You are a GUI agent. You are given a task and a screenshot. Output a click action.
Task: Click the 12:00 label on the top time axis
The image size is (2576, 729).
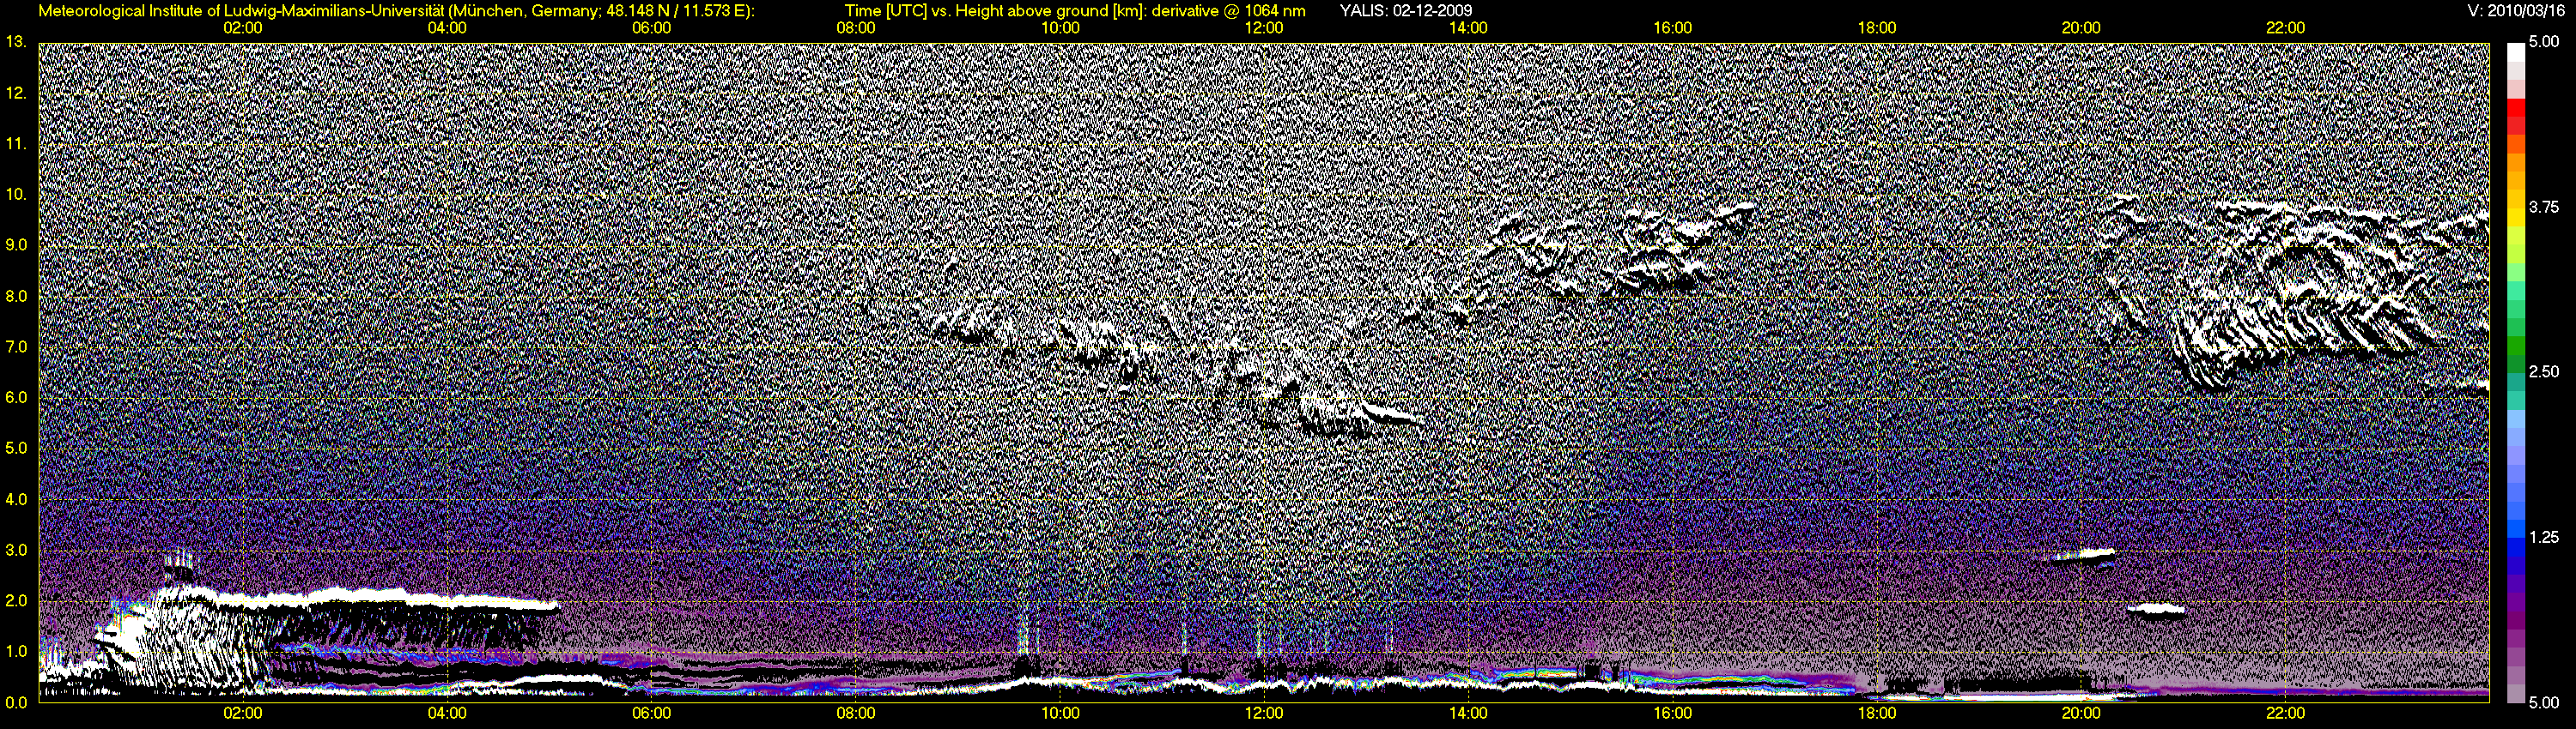[1264, 28]
